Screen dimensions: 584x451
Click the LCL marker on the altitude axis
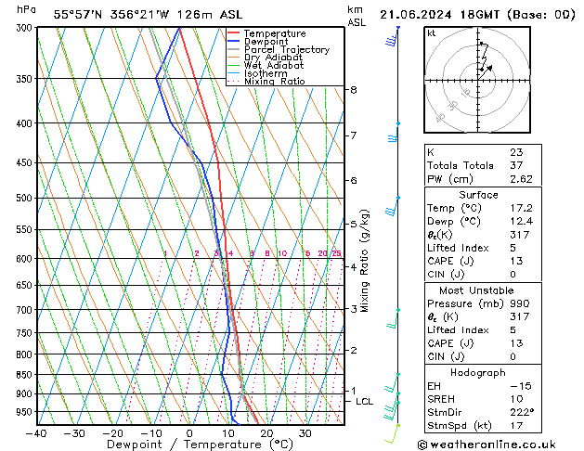364,402
